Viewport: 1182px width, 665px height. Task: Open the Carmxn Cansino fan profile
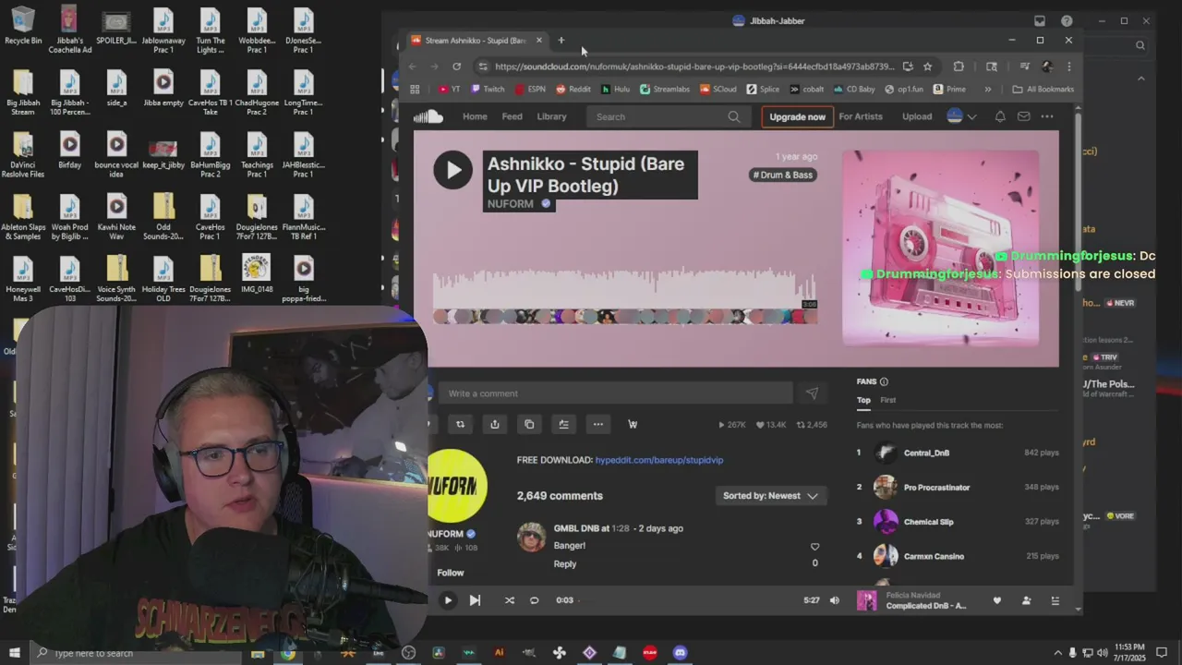pos(934,556)
